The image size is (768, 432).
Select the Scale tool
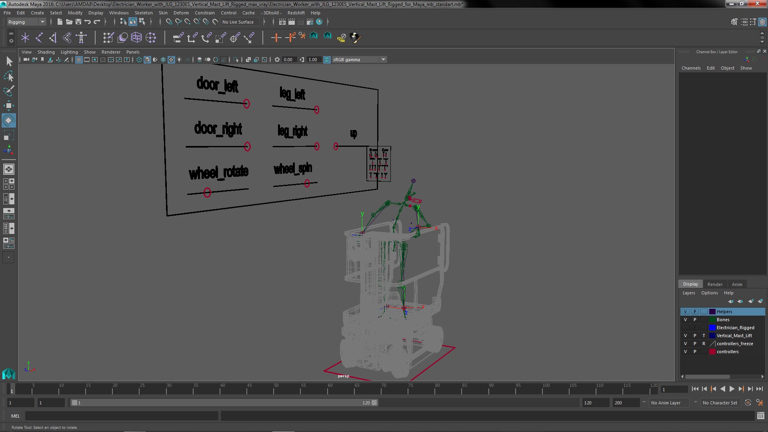tap(9, 135)
